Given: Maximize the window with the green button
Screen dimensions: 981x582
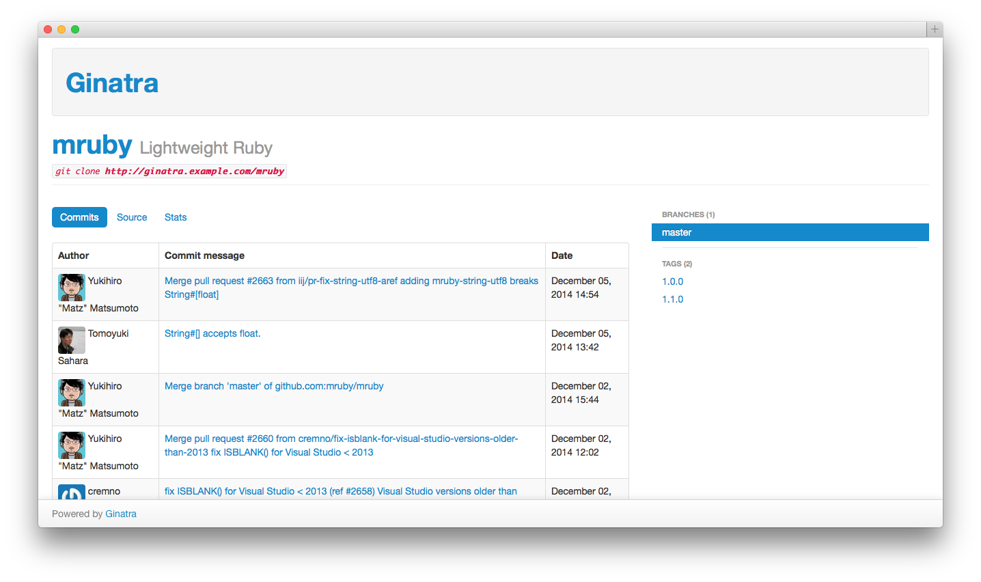Looking at the screenshot, I should coord(75,29).
